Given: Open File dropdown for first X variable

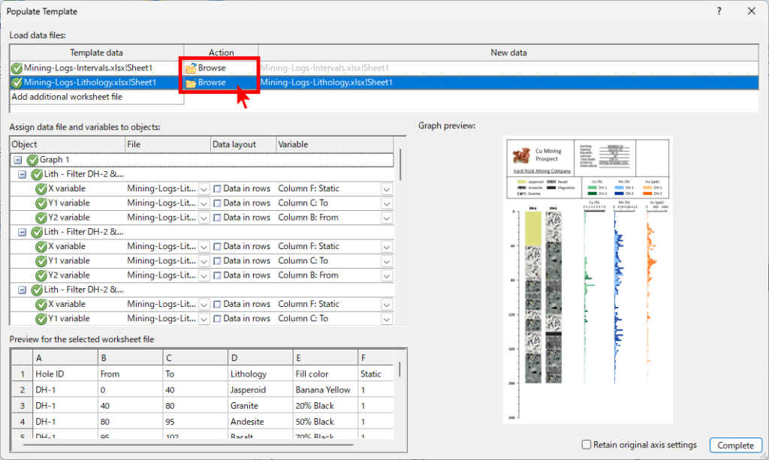Looking at the screenshot, I should tap(203, 189).
